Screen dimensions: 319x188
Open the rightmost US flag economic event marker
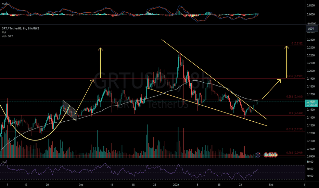click(275, 155)
